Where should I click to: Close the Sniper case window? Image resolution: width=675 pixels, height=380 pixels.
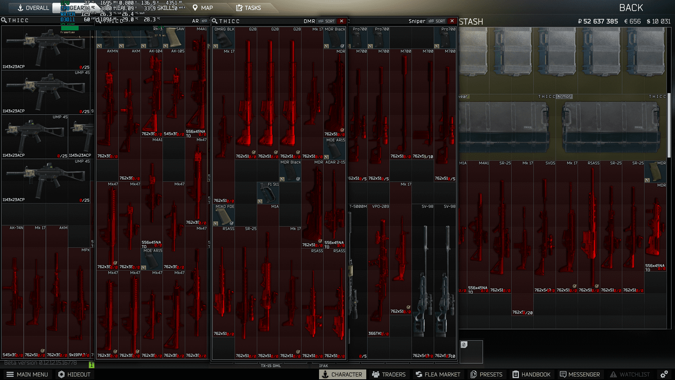pos(452,21)
